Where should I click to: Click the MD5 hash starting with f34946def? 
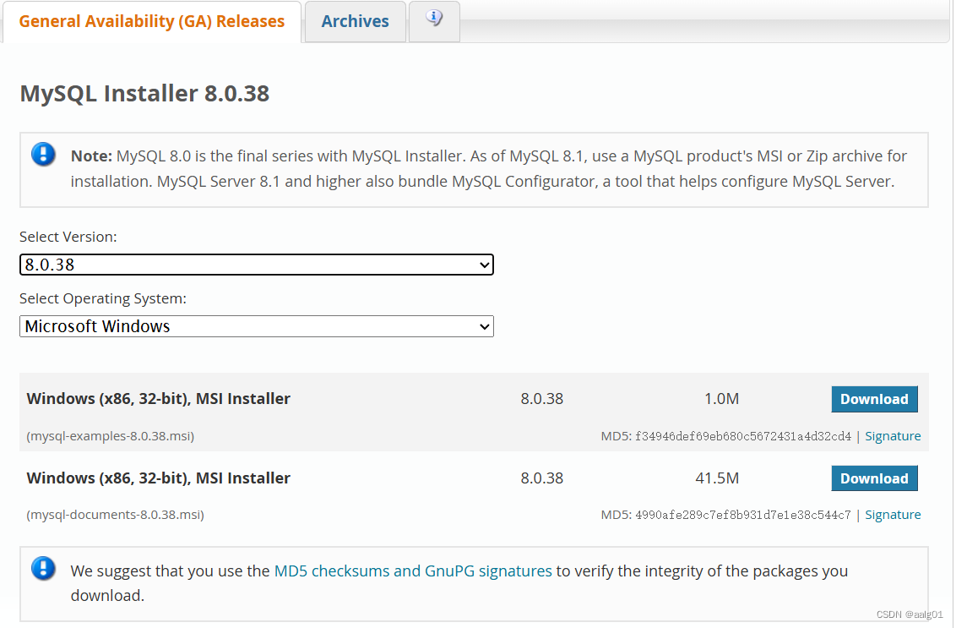(x=743, y=436)
